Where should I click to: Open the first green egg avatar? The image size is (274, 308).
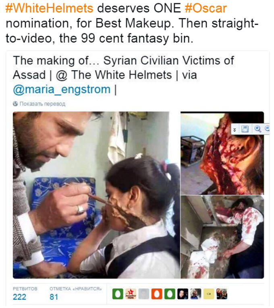point(118,294)
